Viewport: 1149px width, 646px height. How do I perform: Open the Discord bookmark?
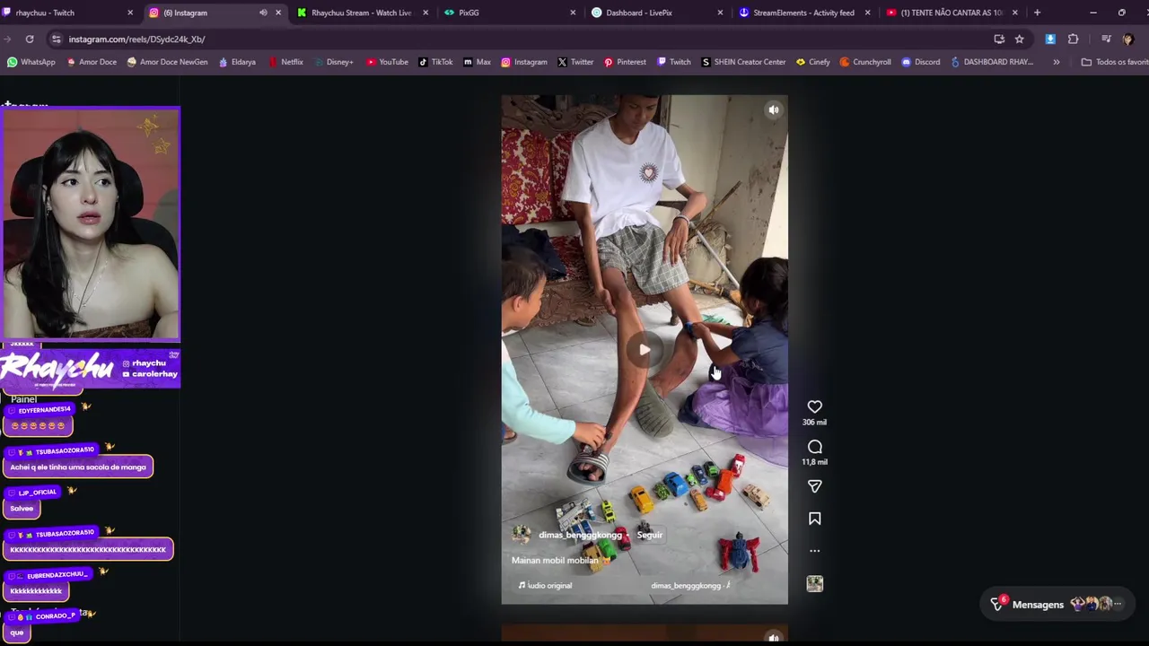921,62
